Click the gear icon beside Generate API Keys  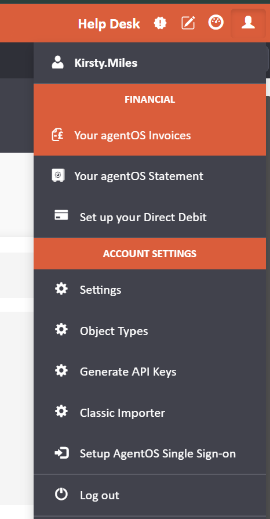point(61,371)
